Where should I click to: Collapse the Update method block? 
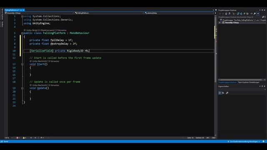[x=22, y=88]
